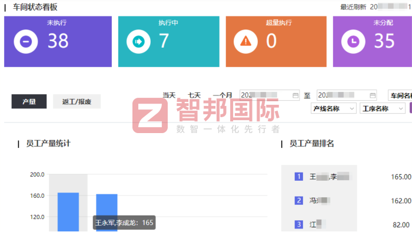Click the minus icon on 未执行 card
412x232 pixels.
click(x=26, y=42)
